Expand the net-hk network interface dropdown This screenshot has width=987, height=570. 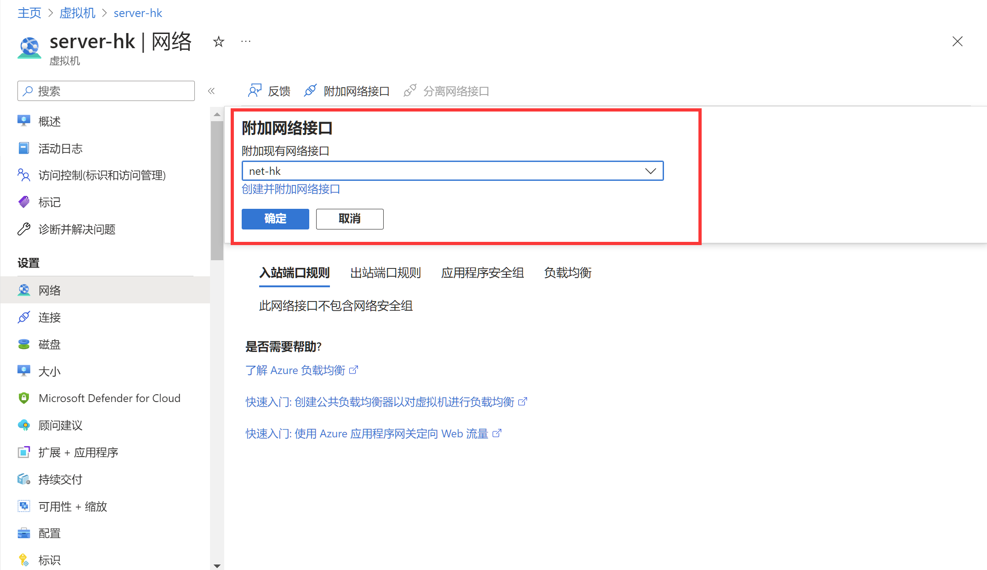[650, 171]
